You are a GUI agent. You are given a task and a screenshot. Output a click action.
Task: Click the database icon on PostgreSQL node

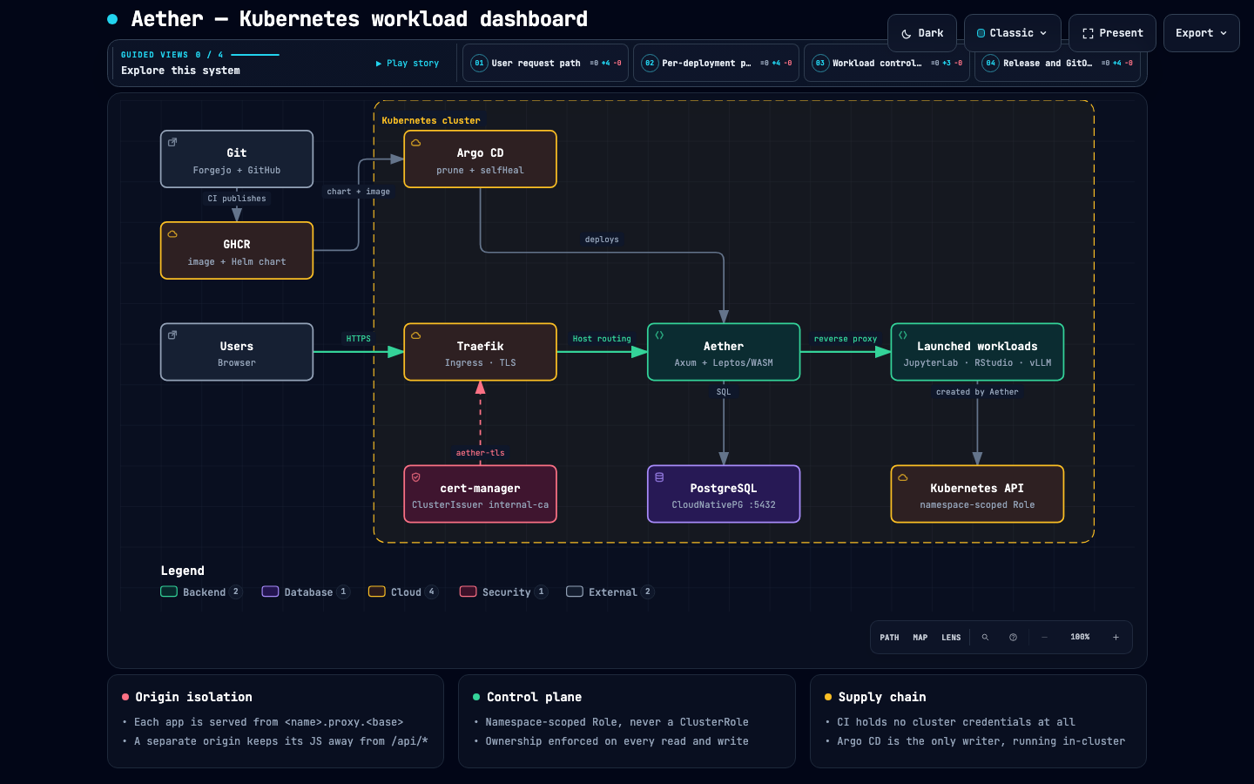point(659,477)
